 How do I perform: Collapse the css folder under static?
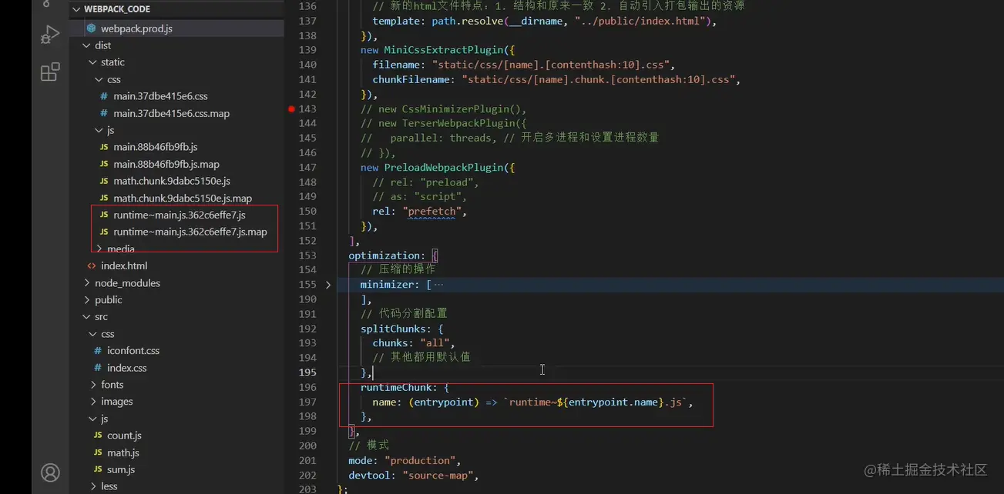pyautogui.click(x=99, y=79)
